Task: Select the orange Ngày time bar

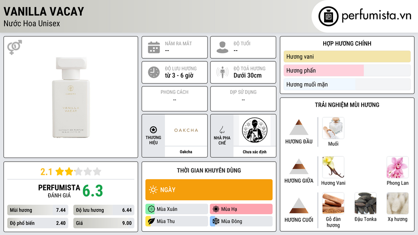Action: [x=209, y=190]
